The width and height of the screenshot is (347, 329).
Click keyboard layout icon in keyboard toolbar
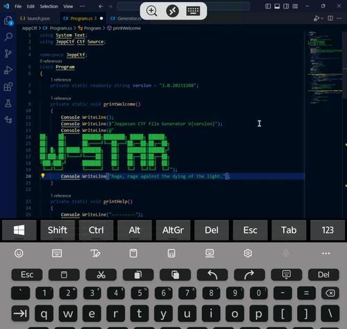point(57,253)
